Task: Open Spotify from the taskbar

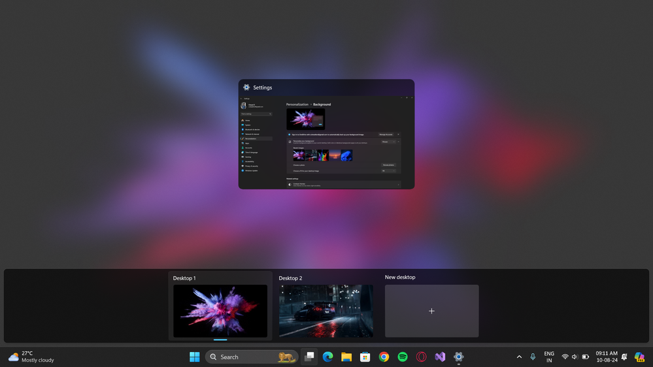Action: pos(403,357)
